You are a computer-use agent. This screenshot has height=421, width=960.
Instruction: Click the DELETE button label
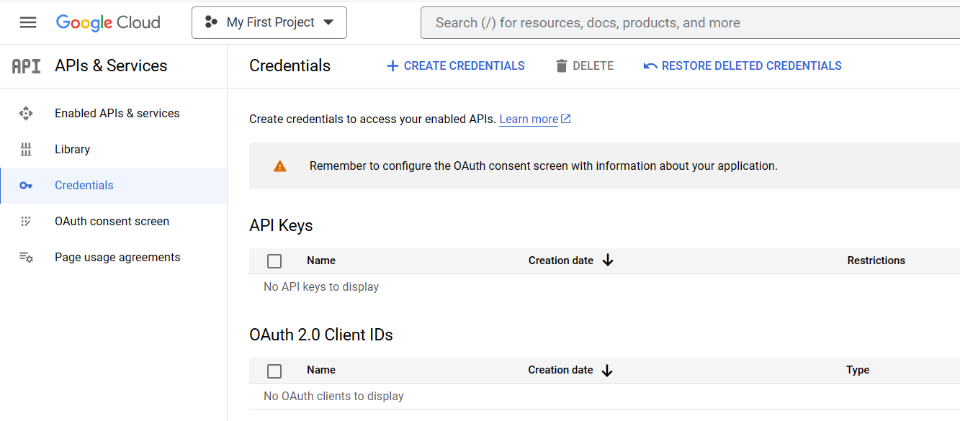pyautogui.click(x=593, y=65)
